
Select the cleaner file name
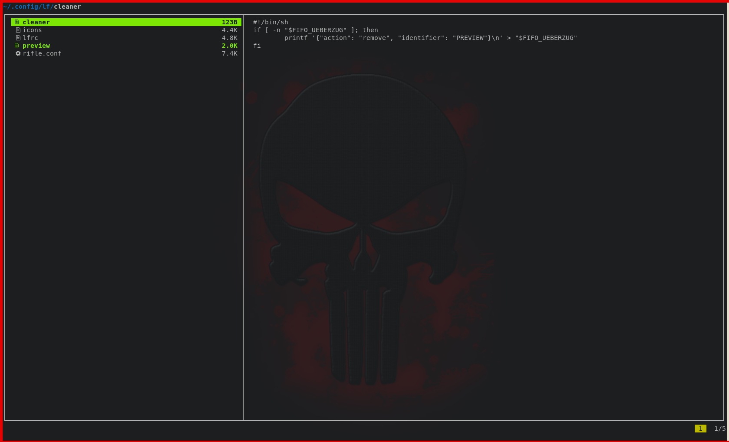click(x=36, y=22)
